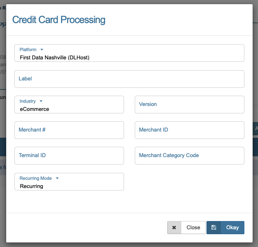Click the X icon on Close button
Viewport: 258px width, 247px height.
(x=174, y=228)
